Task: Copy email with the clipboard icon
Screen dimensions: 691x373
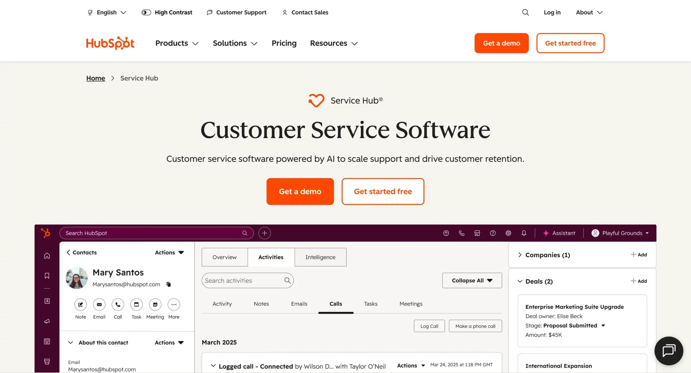Action: click(x=168, y=284)
